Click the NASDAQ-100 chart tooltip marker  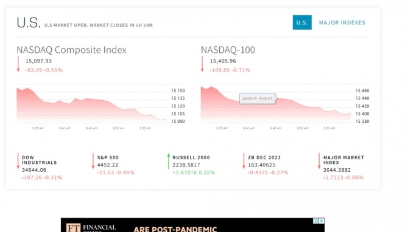(258, 98)
